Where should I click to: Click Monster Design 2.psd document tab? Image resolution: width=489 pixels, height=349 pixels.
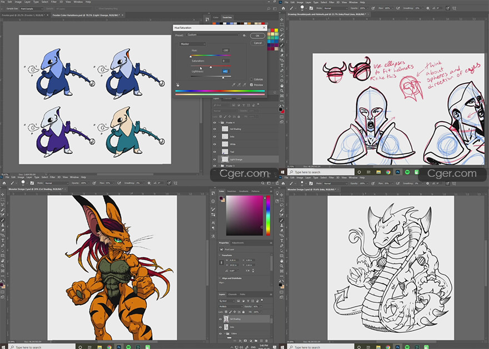coord(36,190)
